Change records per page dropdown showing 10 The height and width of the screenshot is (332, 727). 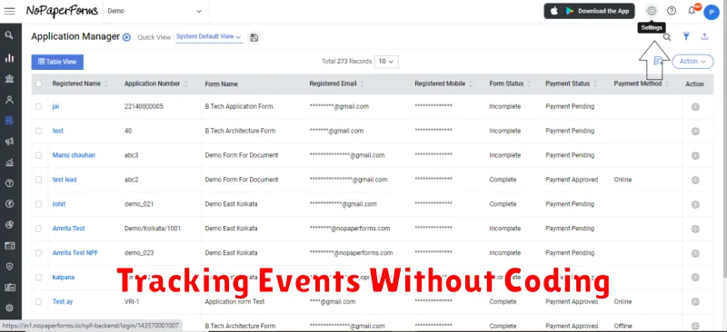(386, 62)
